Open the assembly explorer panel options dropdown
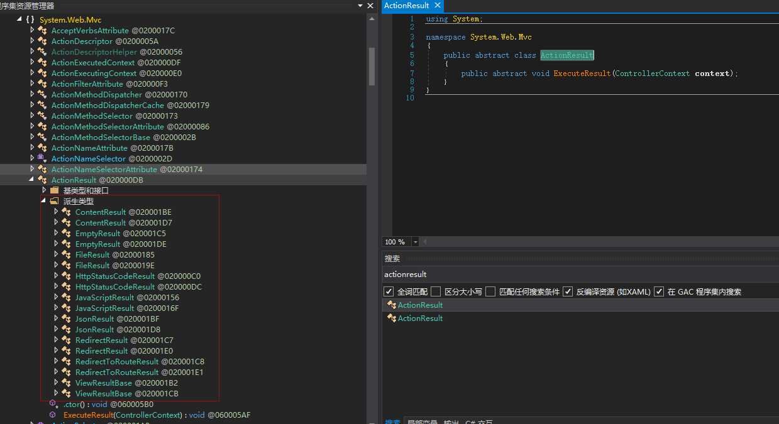Screen dimensions: 779x424 point(360,6)
